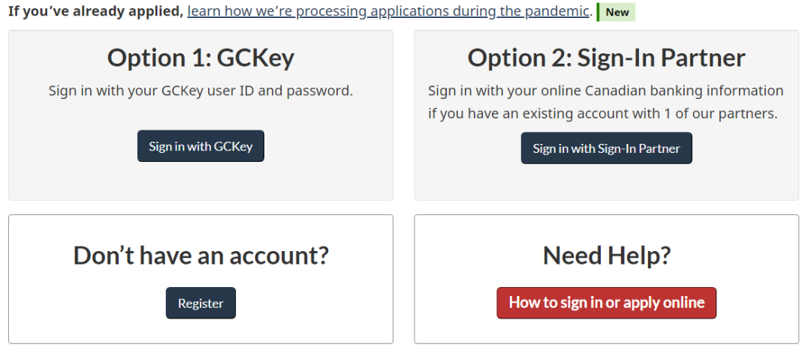Image resolution: width=811 pixels, height=350 pixels.
Task: Open How to sign in or apply online
Action: [x=606, y=303]
